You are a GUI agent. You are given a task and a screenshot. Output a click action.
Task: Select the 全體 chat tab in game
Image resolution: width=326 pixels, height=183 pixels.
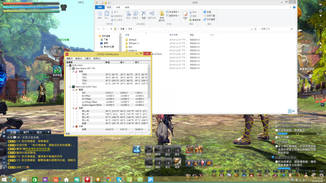tap(13, 132)
